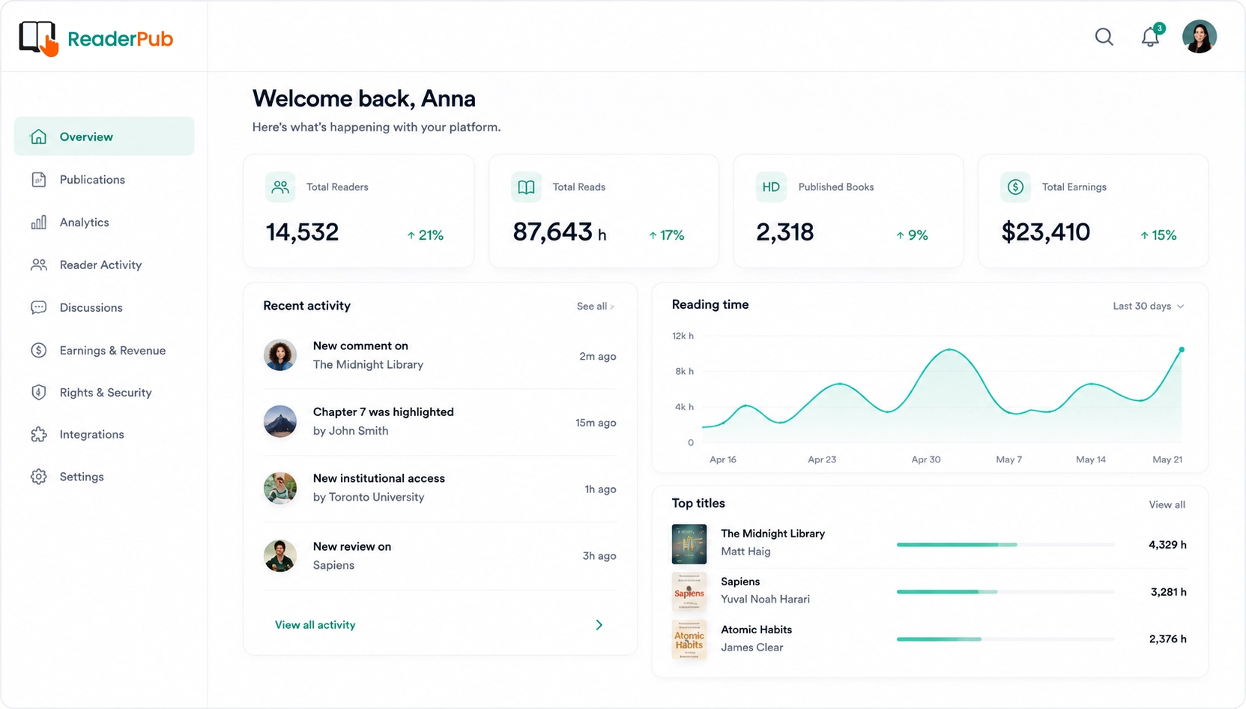The image size is (1246, 709).
Task: Click the 'Yuval Noah Harari' author name
Action: tap(765, 600)
